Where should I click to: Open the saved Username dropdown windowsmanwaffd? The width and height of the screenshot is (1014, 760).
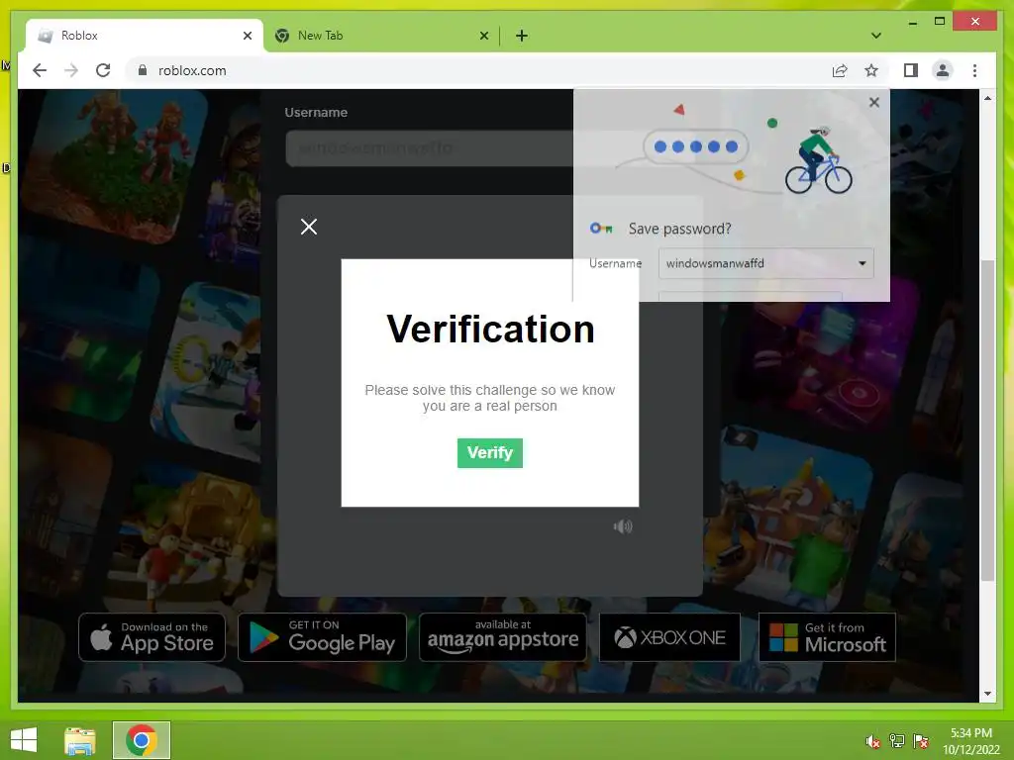pos(765,263)
